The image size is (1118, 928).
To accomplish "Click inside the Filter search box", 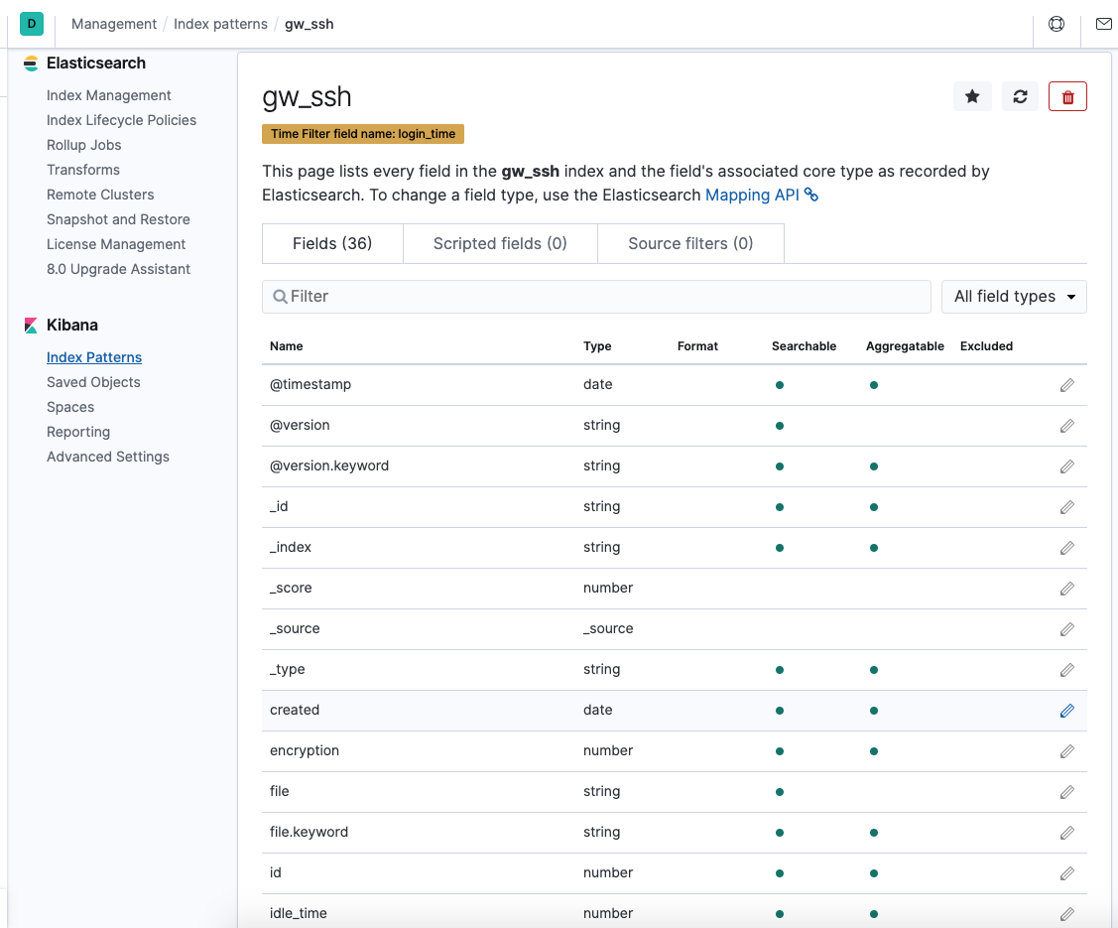I will pyautogui.click(x=595, y=296).
